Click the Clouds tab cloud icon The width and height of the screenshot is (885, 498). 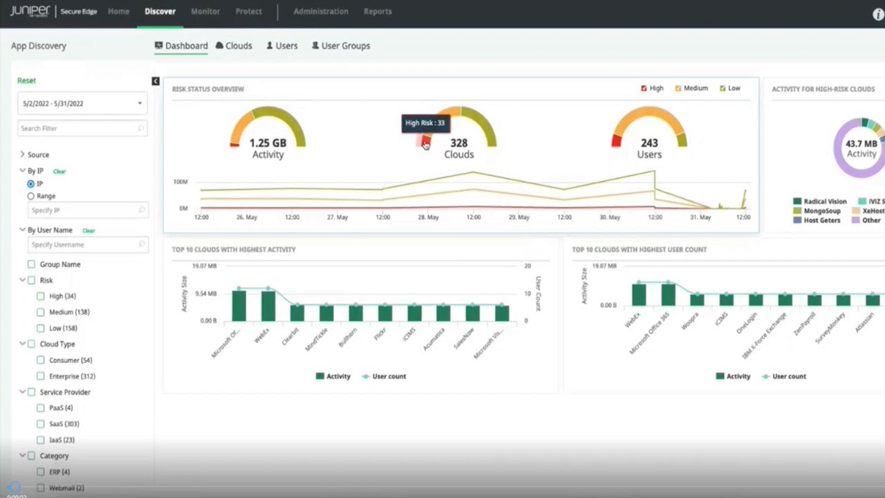[x=219, y=45]
